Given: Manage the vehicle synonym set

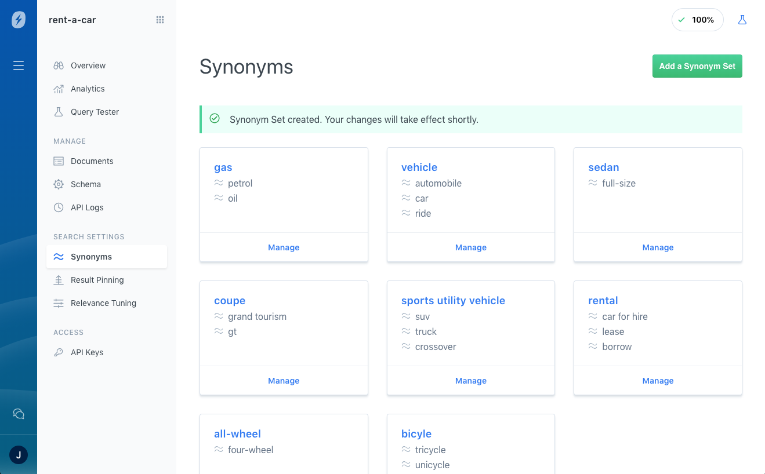Looking at the screenshot, I should point(471,247).
